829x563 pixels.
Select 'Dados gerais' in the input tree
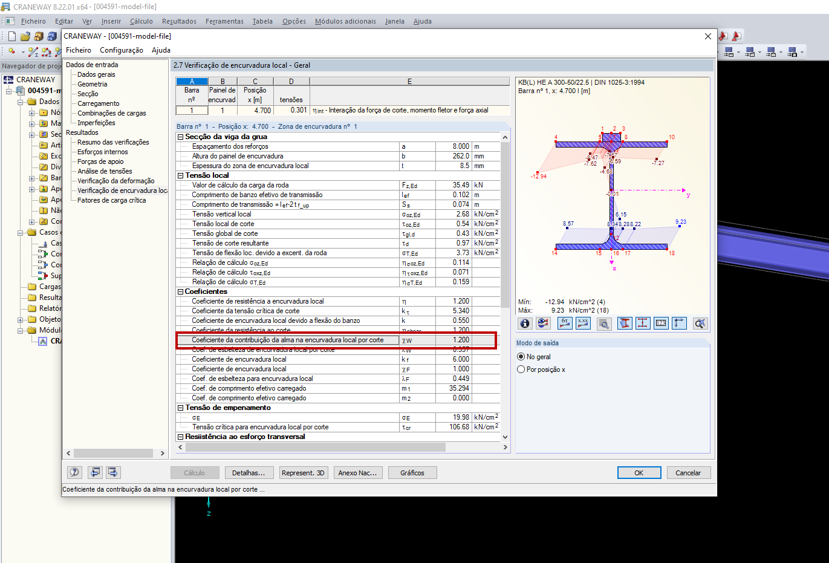click(x=96, y=74)
